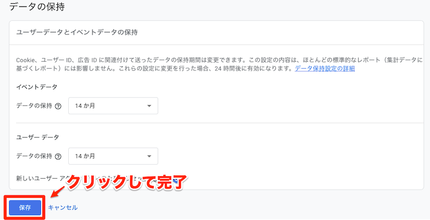The image size is (430, 220).
Task: Click データの保持 label in the user data row
Action: coord(34,157)
